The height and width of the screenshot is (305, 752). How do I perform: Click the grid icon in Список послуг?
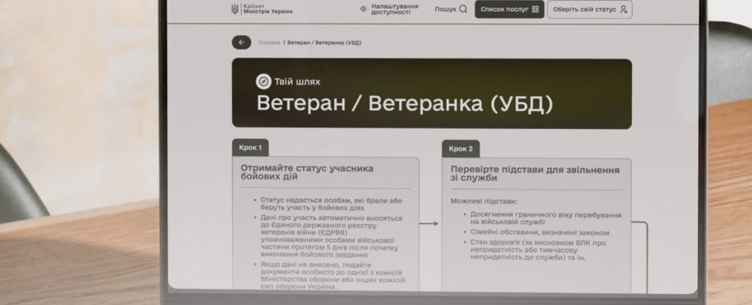point(535,10)
